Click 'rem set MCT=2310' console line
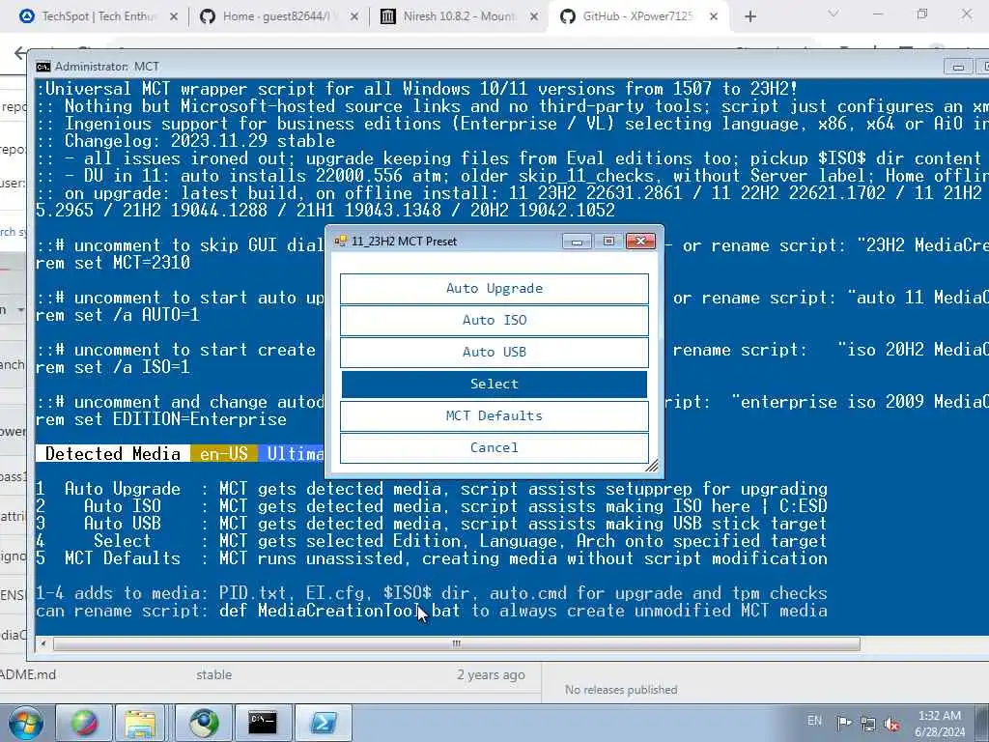 [x=113, y=263]
